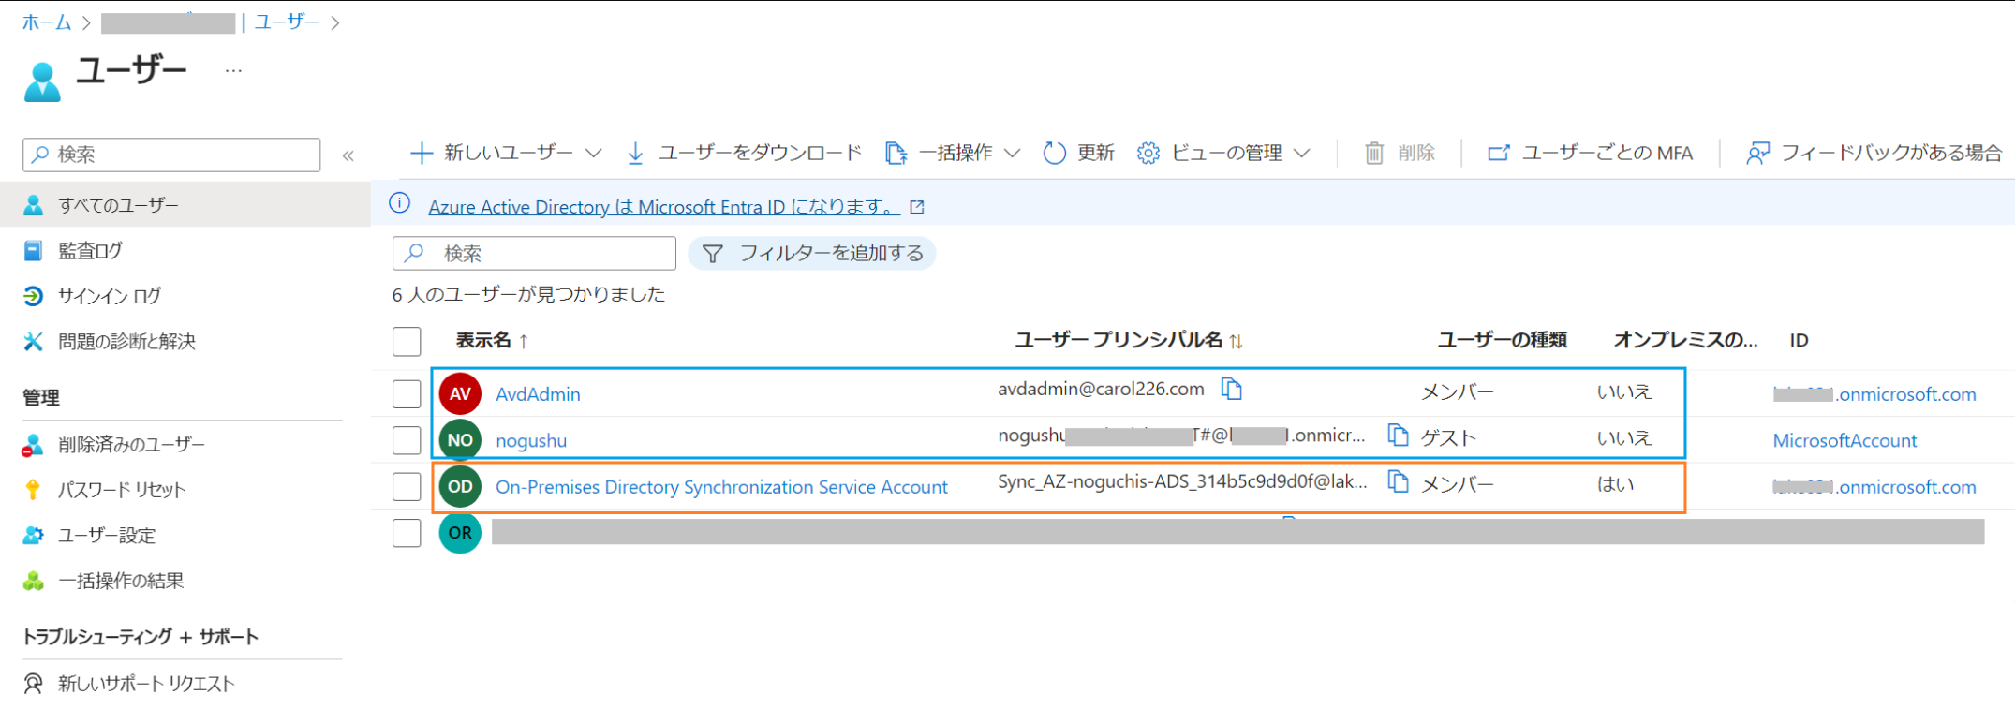Screen dimensions: 2015x709
Task: Click ユーザーの種類 column header
Action: pos(1503,340)
